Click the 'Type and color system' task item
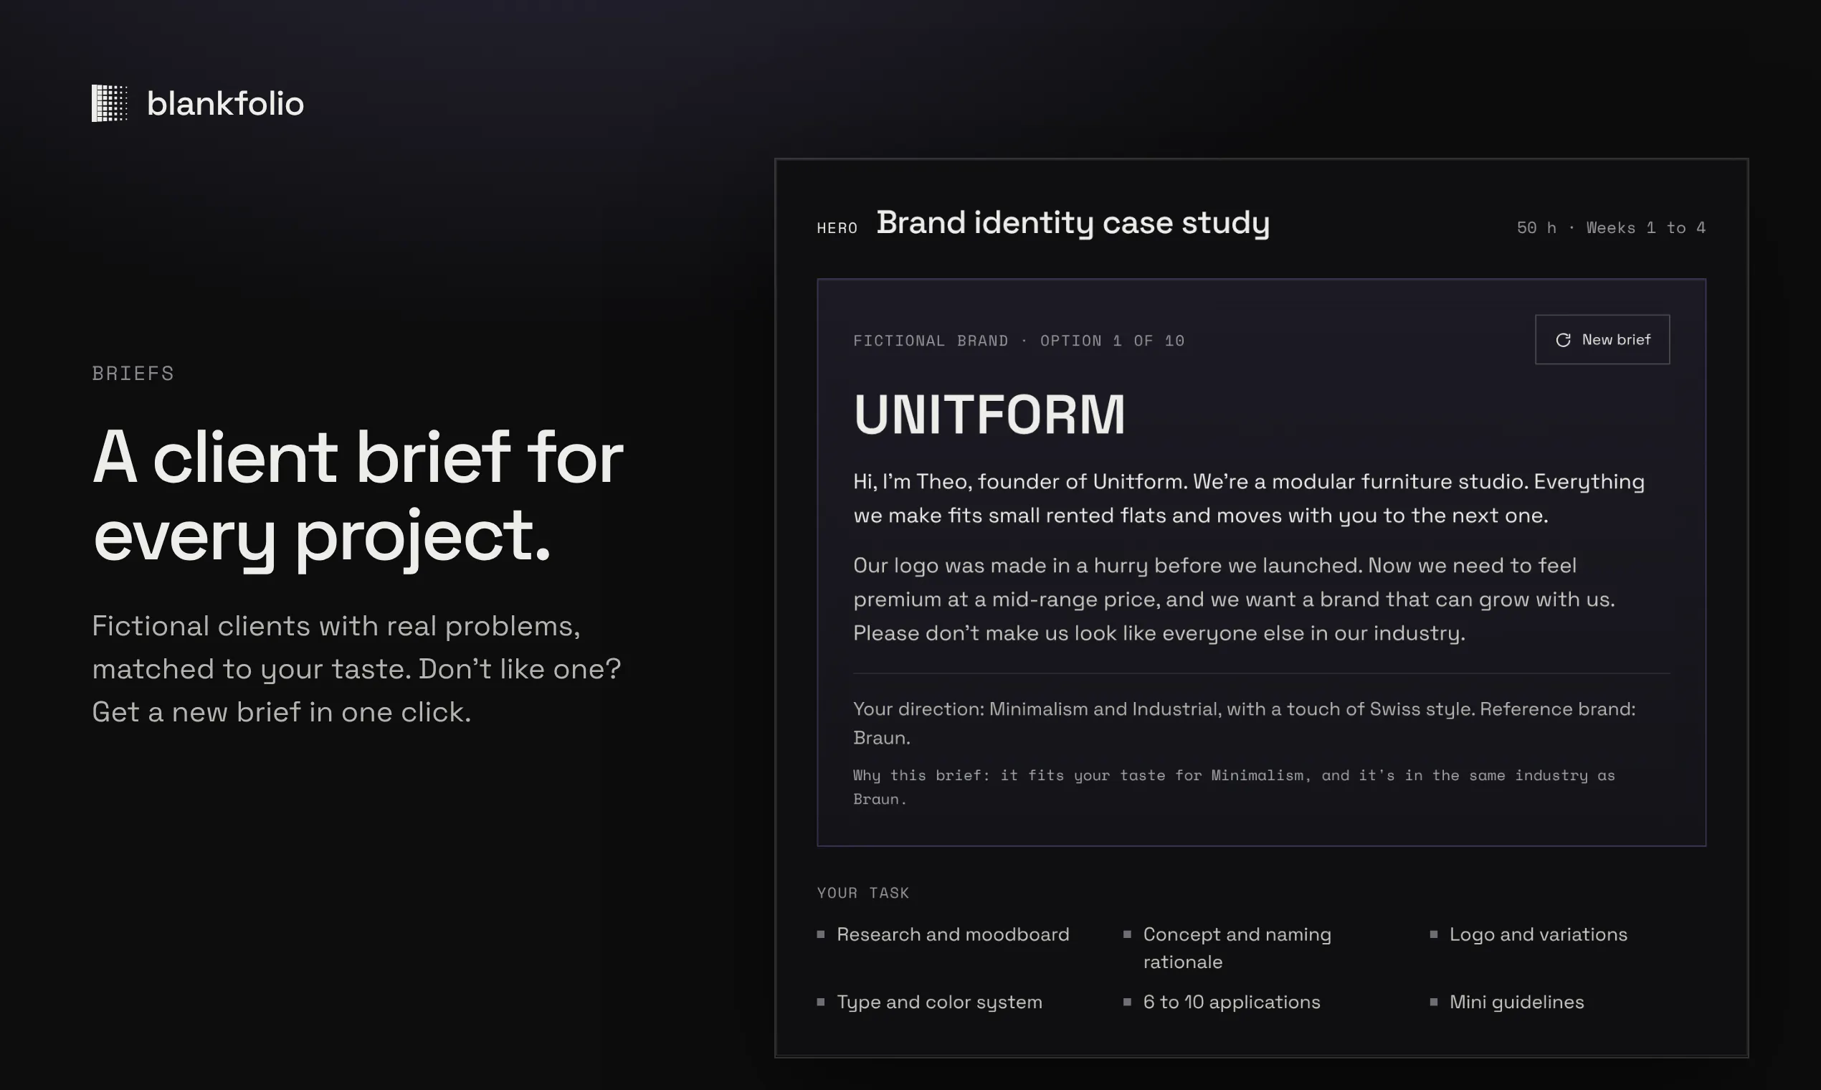 930,1002
